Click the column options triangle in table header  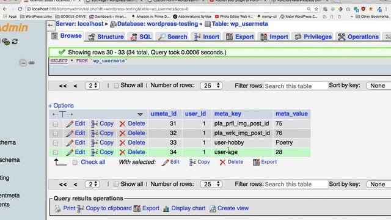coord(140,114)
